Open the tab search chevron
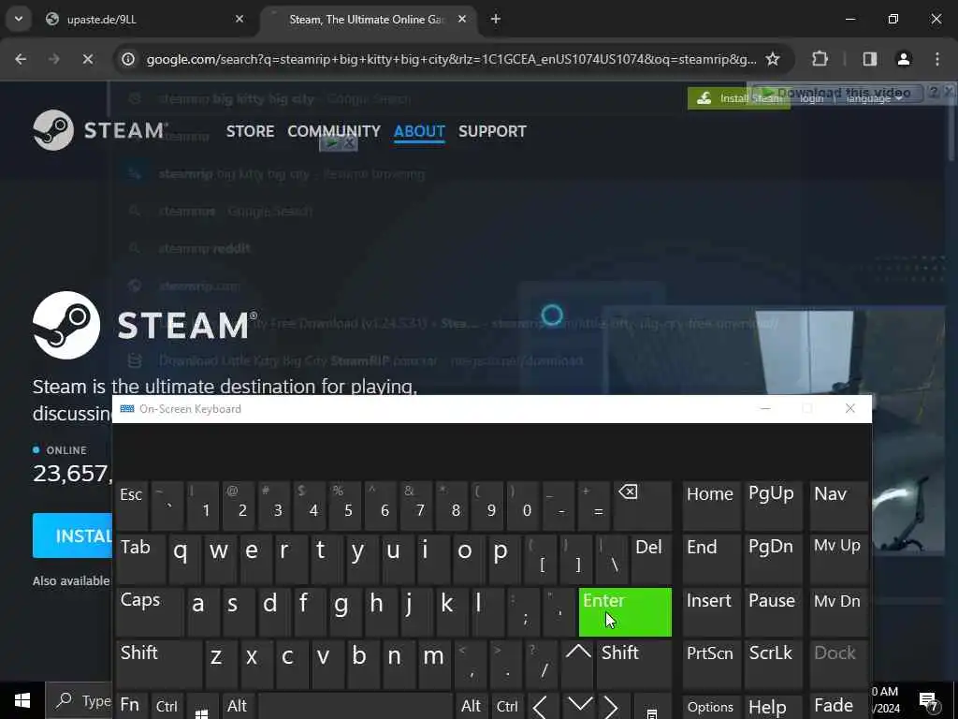Screen dimensions: 958x719 coord(19,19)
